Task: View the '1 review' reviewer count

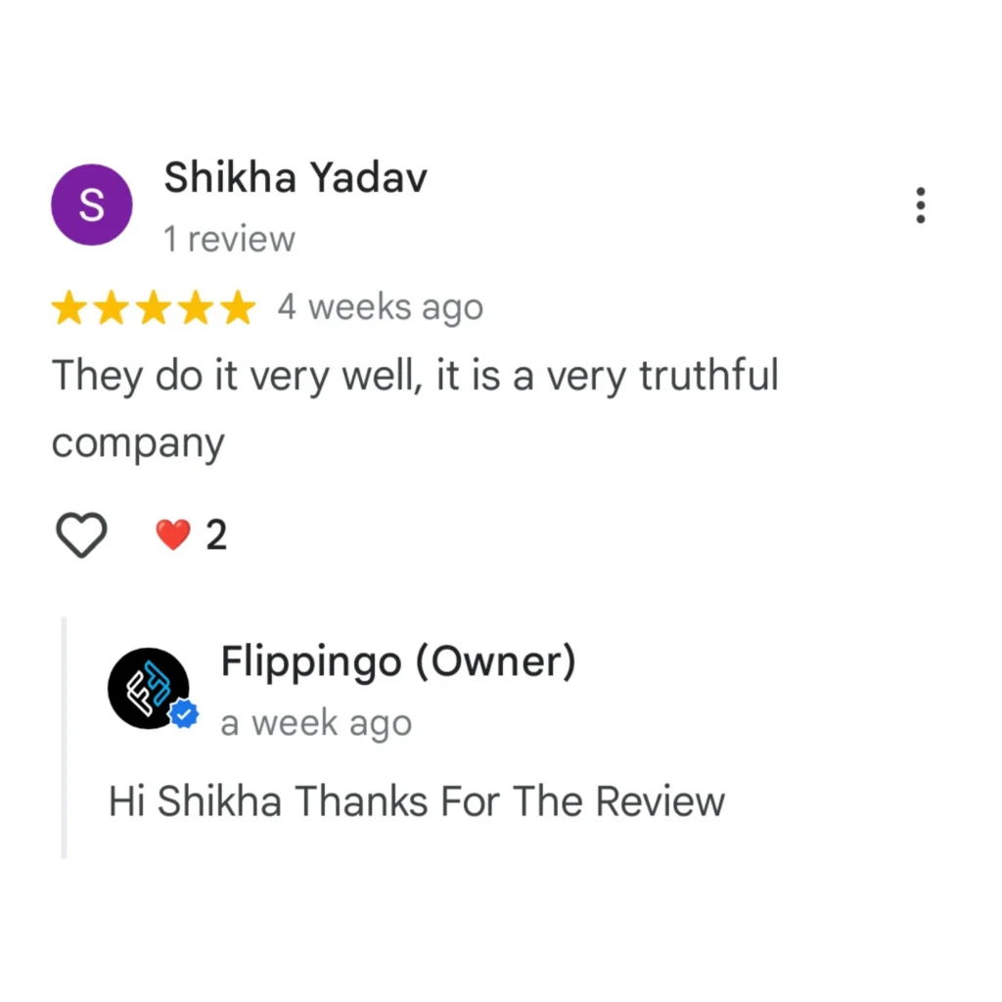Action: [229, 240]
